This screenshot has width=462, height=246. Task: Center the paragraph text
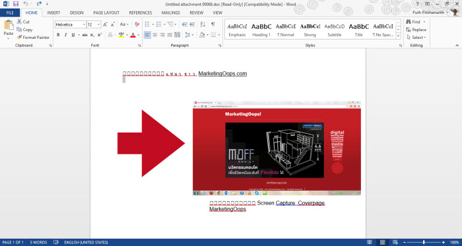155,35
